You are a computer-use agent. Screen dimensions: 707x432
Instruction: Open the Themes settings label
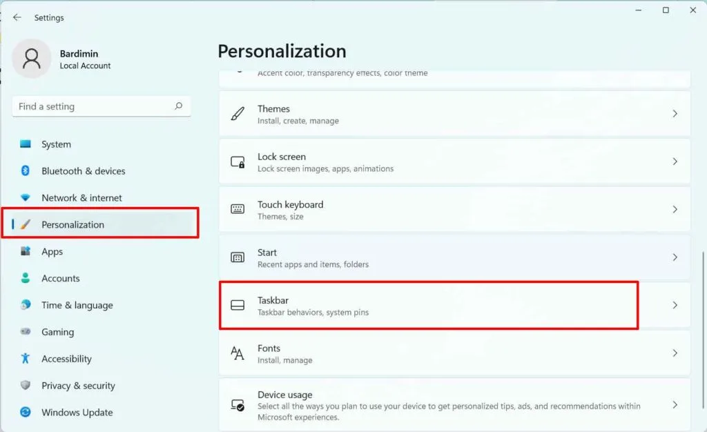click(x=273, y=108)
